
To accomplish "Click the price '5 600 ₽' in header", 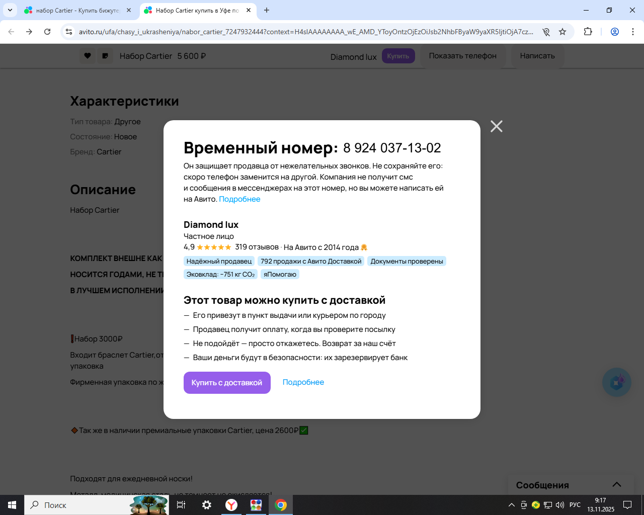I will pyautogui.click(x=192, y=56).
